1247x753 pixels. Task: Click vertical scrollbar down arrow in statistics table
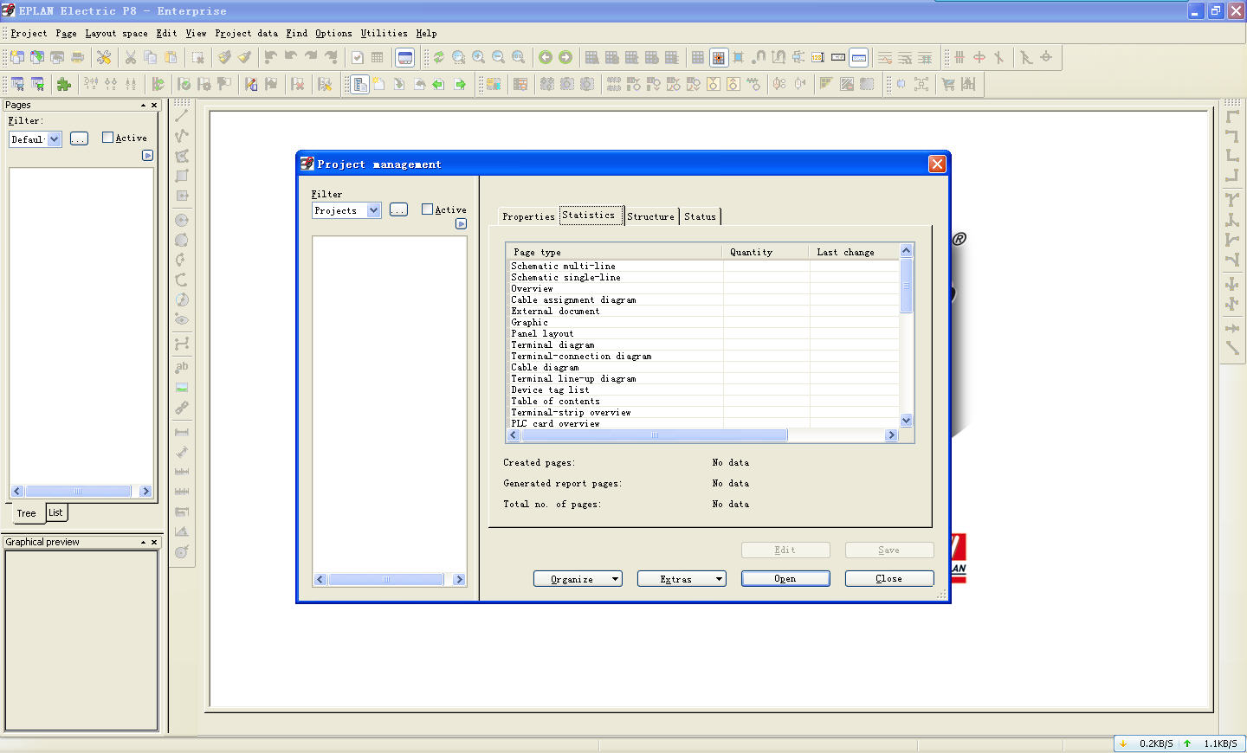(x=907, y=421)
